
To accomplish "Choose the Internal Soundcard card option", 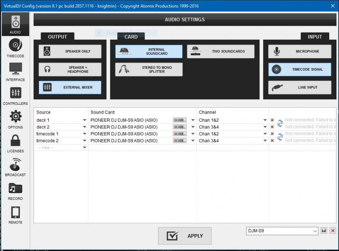I will [149, 51].
